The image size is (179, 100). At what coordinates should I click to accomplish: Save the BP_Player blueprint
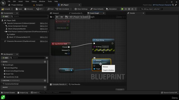[x=19, y=9]
